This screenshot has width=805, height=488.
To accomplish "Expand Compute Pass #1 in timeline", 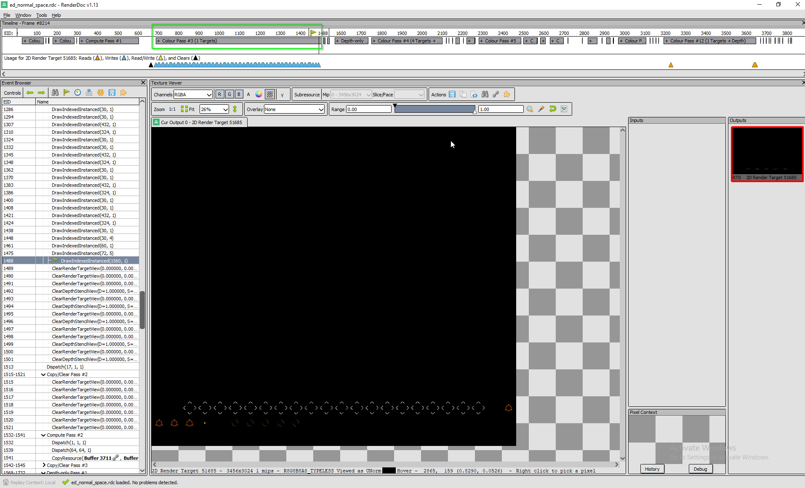I will click(x=82, y=41).
